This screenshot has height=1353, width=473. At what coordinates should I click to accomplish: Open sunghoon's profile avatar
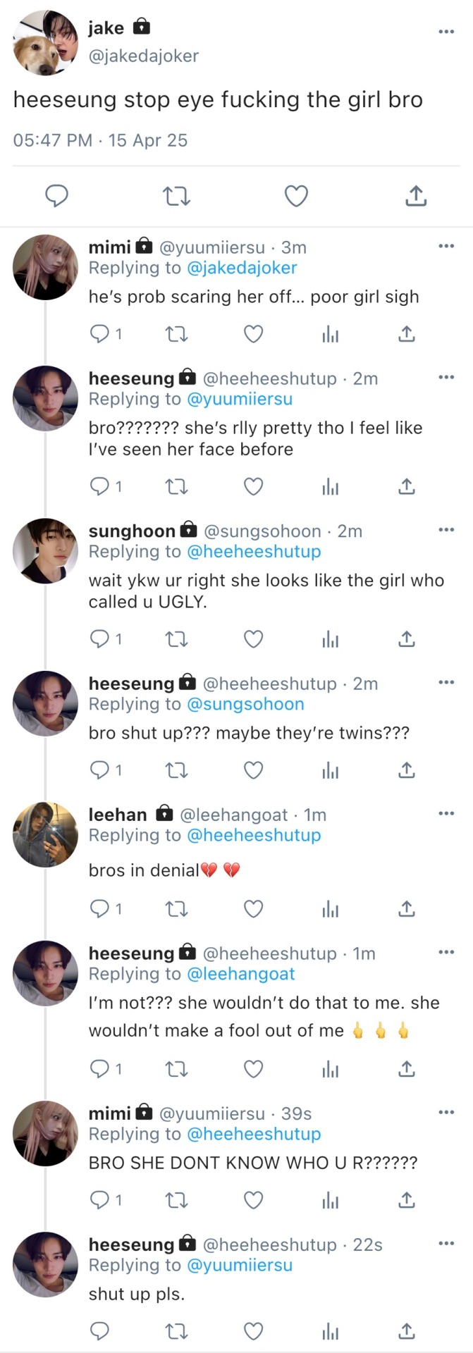45,551
